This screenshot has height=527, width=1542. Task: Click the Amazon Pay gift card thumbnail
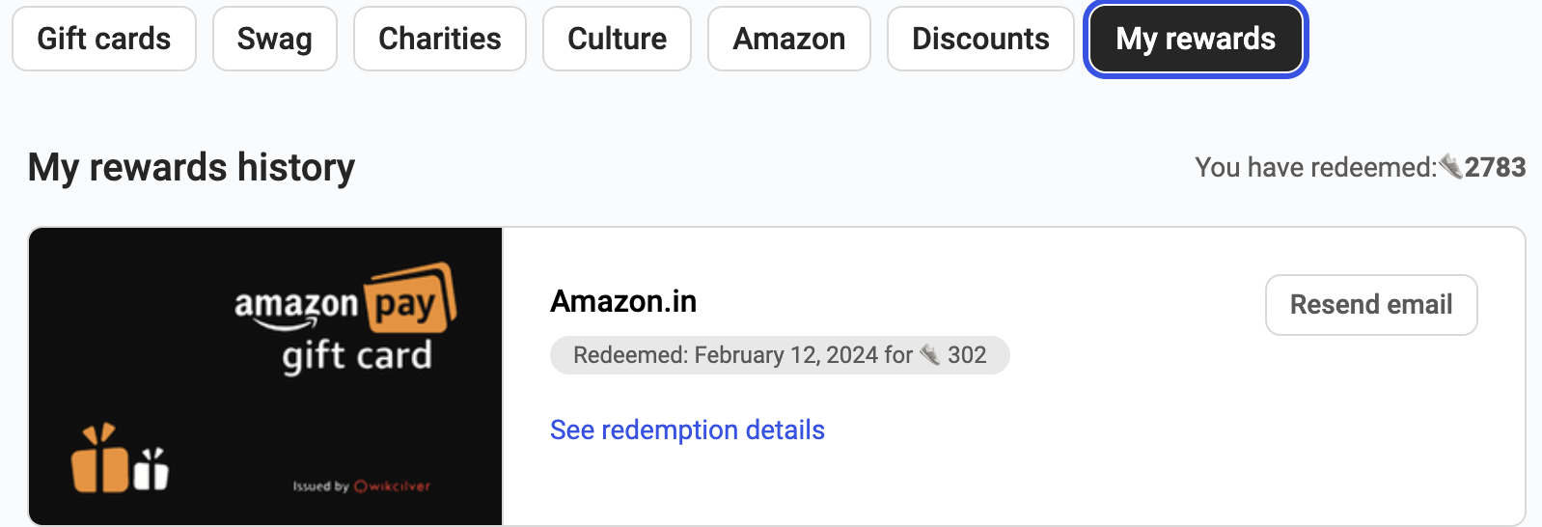(265, 376)
